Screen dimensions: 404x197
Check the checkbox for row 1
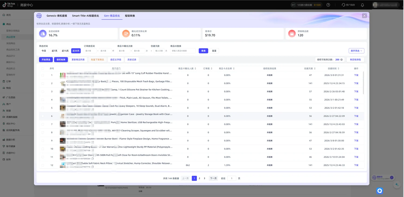point(43,75)
